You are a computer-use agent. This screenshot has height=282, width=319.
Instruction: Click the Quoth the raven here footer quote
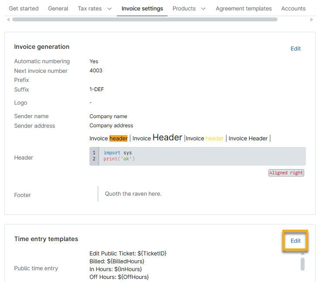133,194
